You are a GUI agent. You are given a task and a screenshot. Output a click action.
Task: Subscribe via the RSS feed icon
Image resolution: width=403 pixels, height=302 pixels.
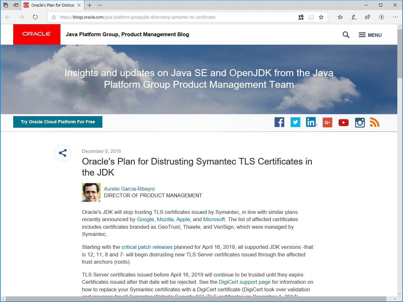click(x=374, y=122)
